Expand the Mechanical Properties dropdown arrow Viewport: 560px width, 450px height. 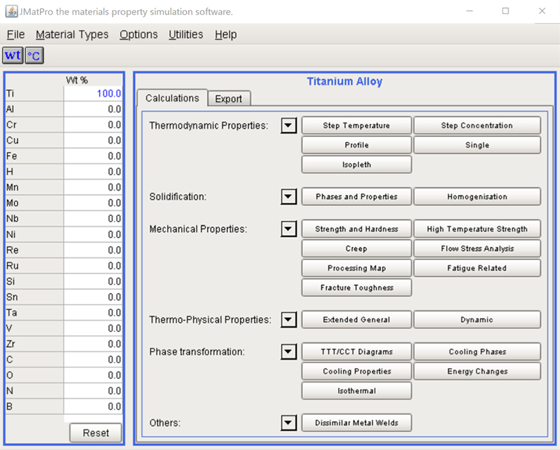289,229
